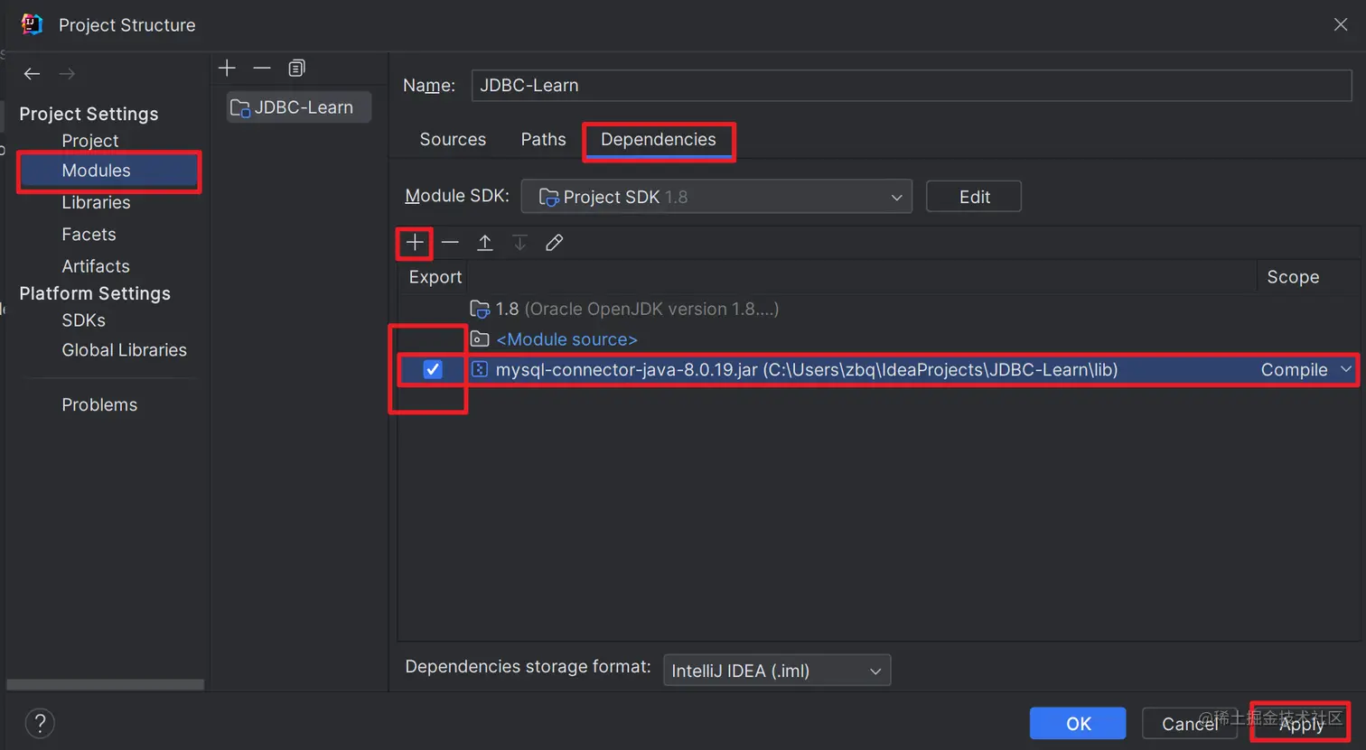Screen dimensions: 1366x750
Task: Click the Cancel button
Action: (1189, 724)
